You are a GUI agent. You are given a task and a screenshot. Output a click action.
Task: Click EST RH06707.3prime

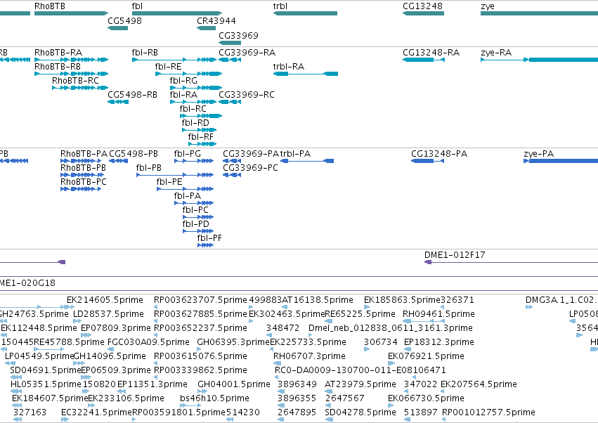309,356
